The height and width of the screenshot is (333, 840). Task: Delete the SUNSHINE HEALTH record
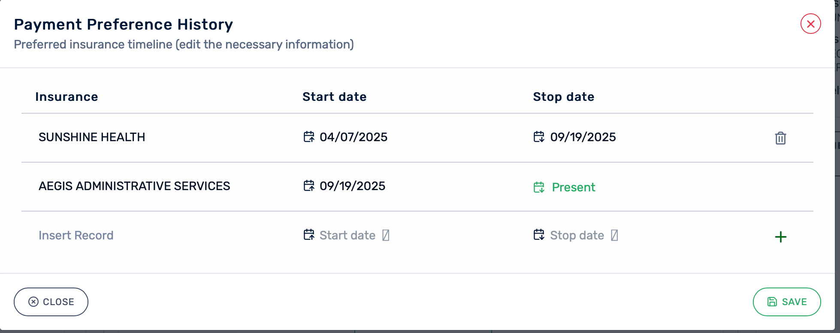click(x=780, y=138)
